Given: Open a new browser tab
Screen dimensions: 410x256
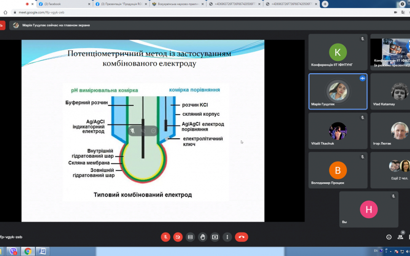Looking at the screenshot, I should tap(325, 4).
